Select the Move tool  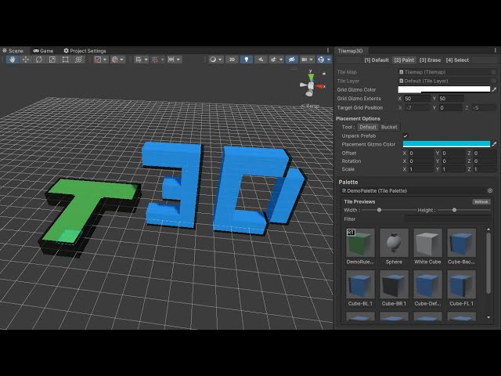26,60
